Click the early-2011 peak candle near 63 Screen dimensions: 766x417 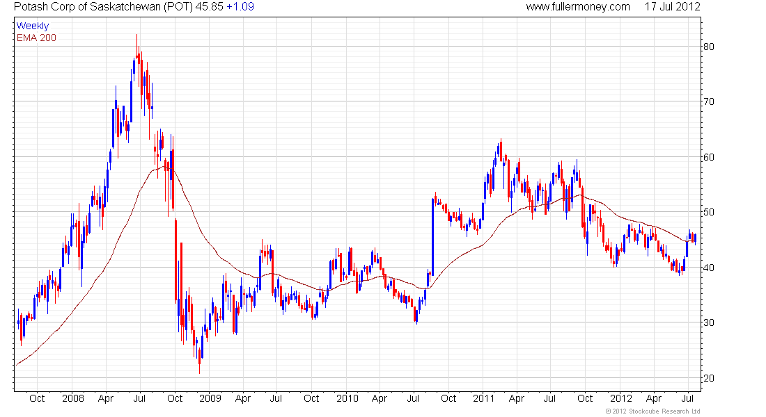tap(501, 150)
